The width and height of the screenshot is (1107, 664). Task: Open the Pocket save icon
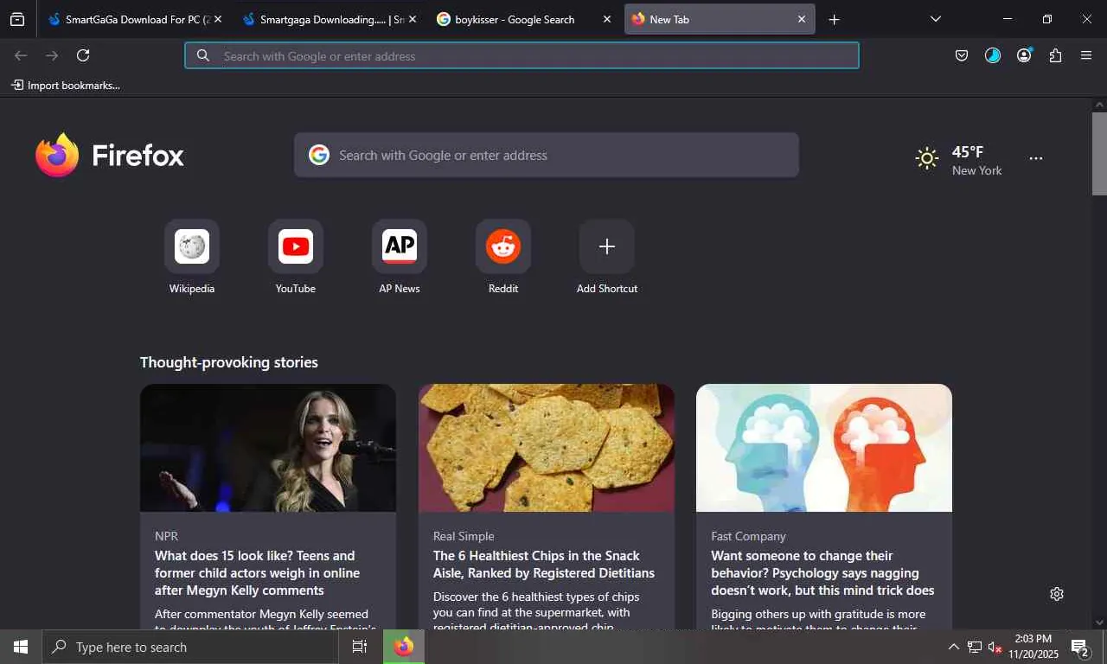[x=962, y=55]
